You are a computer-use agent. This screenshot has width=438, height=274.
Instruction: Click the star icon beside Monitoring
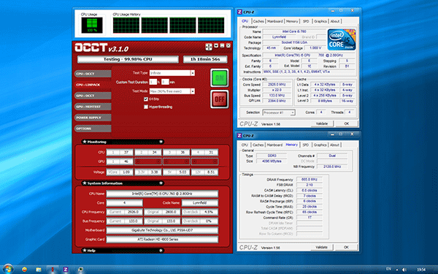[x=85, y=142]
